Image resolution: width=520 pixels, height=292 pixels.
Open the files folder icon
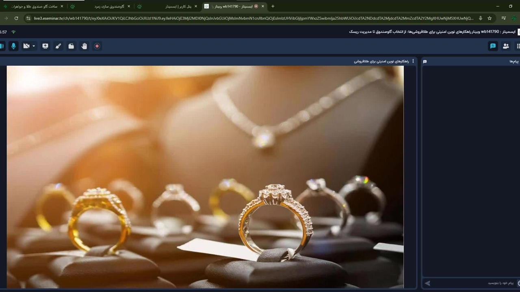click(x=71, y=46)
